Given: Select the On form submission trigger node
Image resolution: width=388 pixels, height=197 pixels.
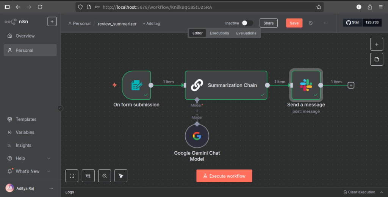Looking at the screenshot, I should [136, 85].
